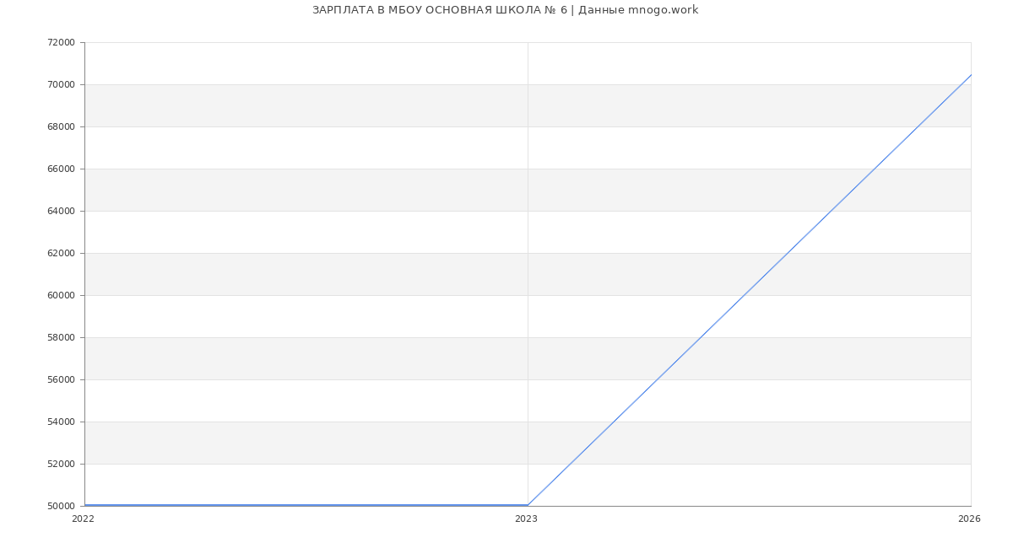Select the 2023 x-axis year label
The width and height of the screenshot is (1013, 548).
click(526, 519)
